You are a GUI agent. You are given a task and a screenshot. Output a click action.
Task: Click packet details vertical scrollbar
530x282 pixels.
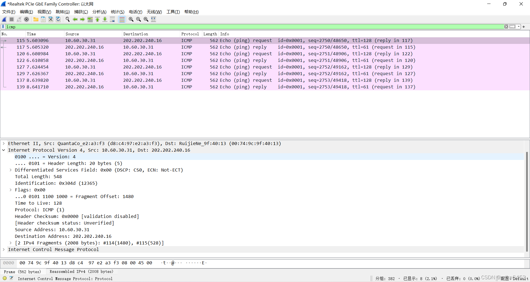[x=527, y=202]
